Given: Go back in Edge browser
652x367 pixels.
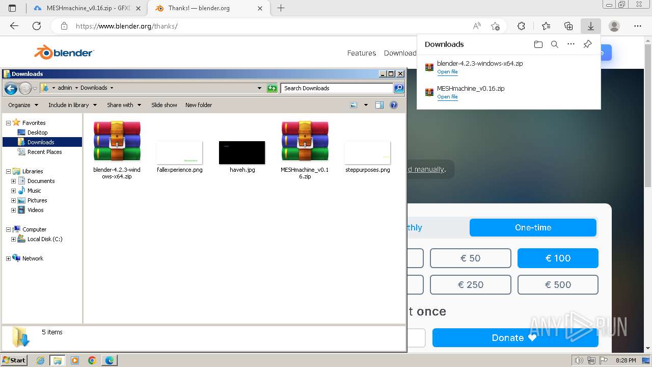Looking at the screenshot, I should (x=14, y=26).
